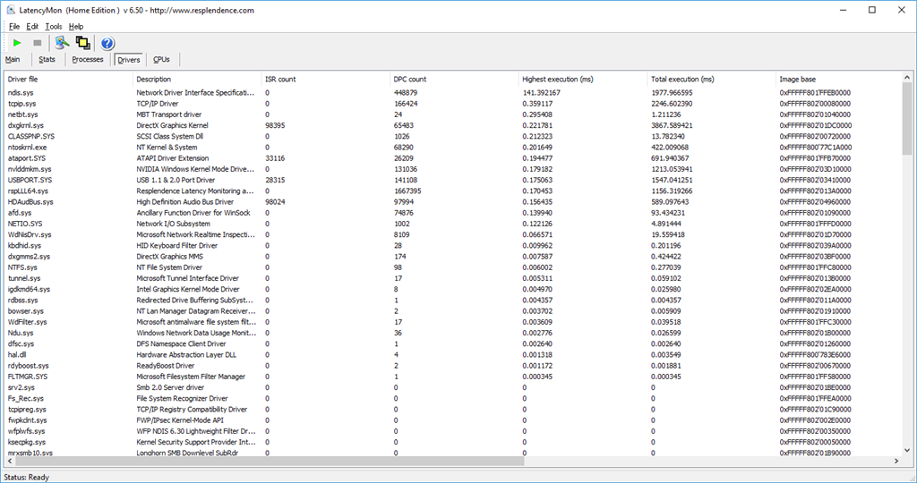Select the NTFS.sys row
Image resolution: width=917 pixels, height=483 pixels.
coord(453,267)
